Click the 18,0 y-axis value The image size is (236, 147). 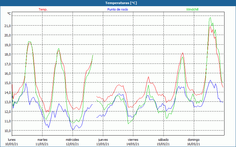coord(8,54)
